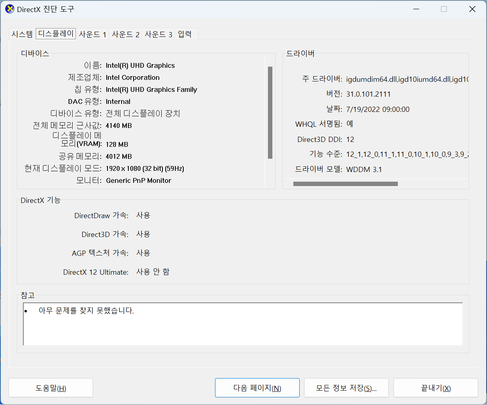This screenshot has height=405, width=487.
Task: Go to the 사운드 2 tab
Action: click(126, 34)
